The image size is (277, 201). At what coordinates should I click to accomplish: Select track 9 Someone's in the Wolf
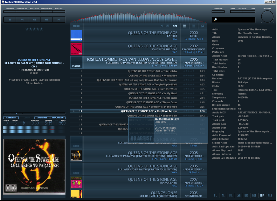(x=139, y=107)
